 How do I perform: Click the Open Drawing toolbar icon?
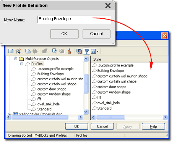click(x=18, y=51)
